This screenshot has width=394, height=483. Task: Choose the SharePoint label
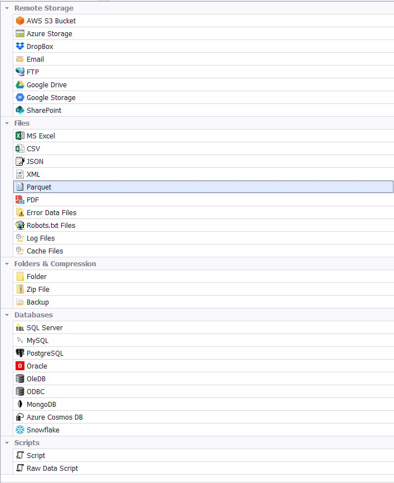coord(44,110)
